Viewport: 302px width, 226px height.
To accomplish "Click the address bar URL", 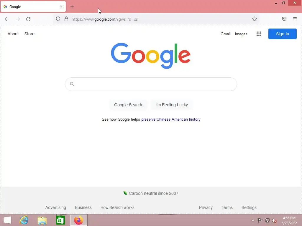I will point(105,19).
